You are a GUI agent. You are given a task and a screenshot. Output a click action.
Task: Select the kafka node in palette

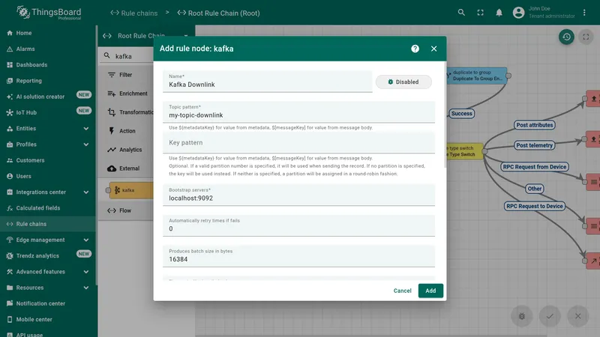[x=130, y=190]
